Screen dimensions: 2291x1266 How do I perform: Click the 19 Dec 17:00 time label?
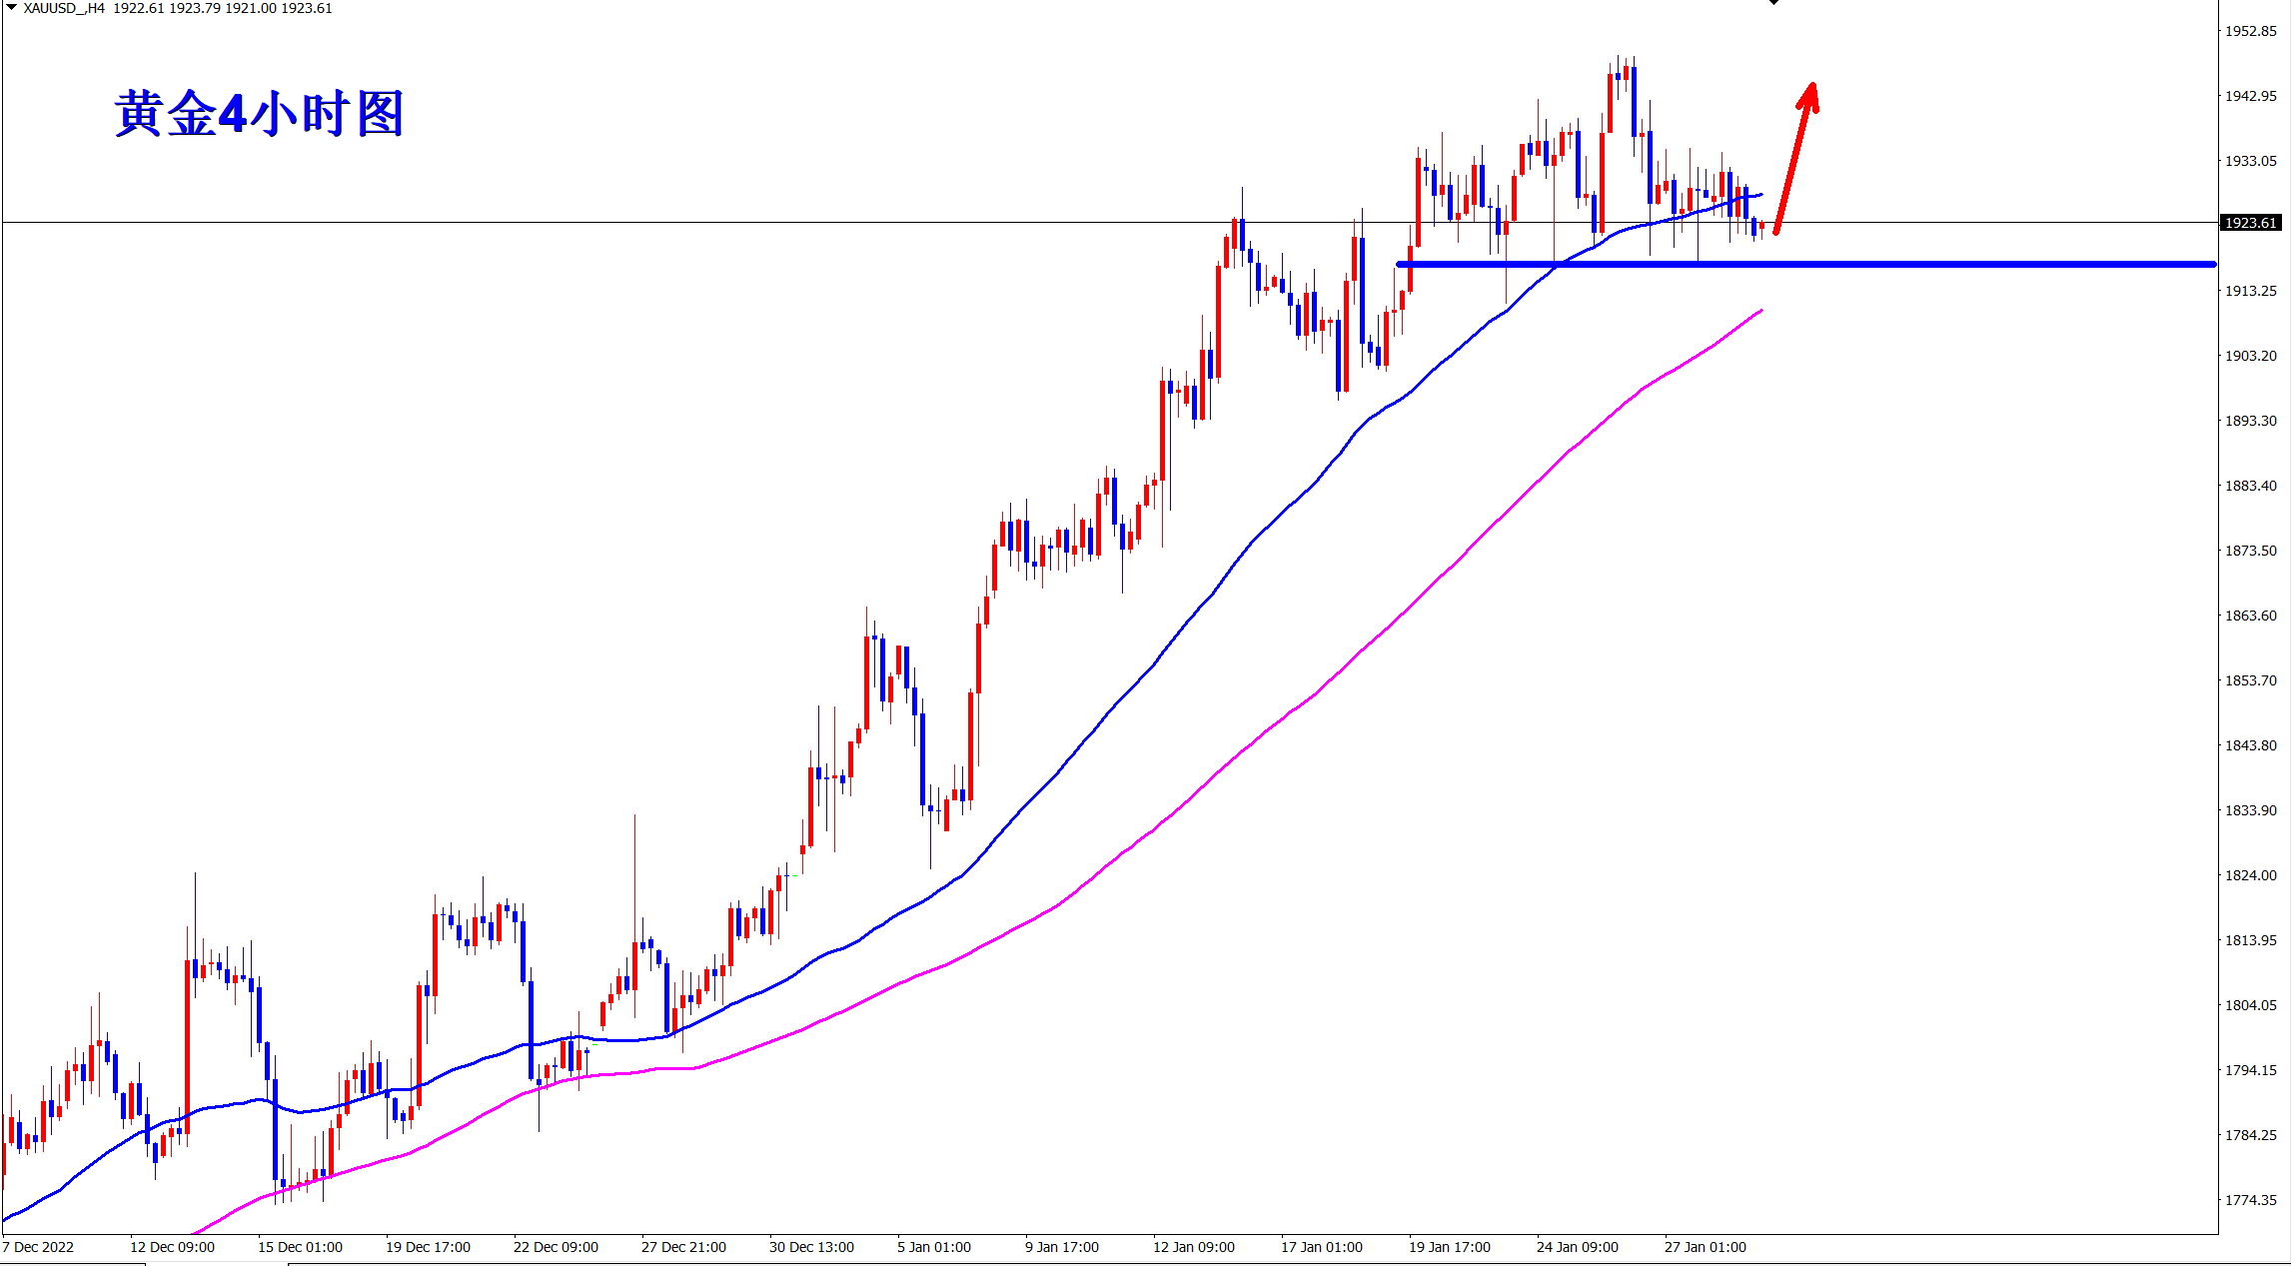428,1247
